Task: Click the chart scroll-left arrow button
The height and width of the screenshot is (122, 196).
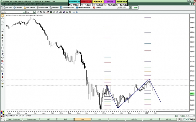Action: point(176,116)
